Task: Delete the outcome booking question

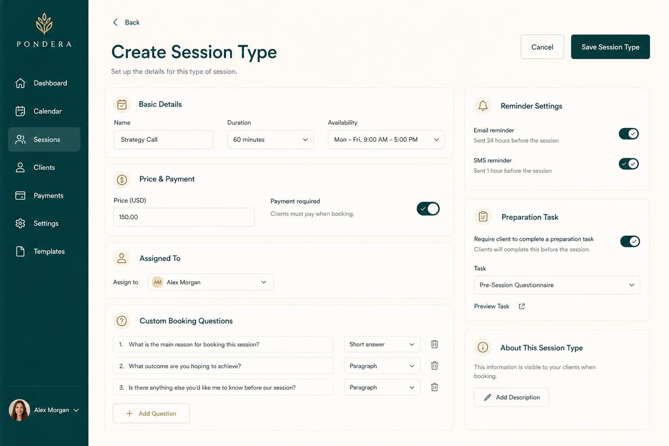Action: click(x=435, y=366)
